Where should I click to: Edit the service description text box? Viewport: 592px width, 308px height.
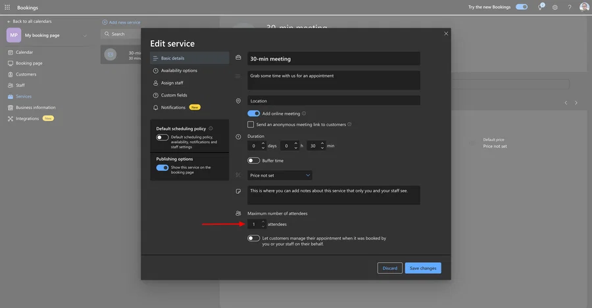point(333,80)
